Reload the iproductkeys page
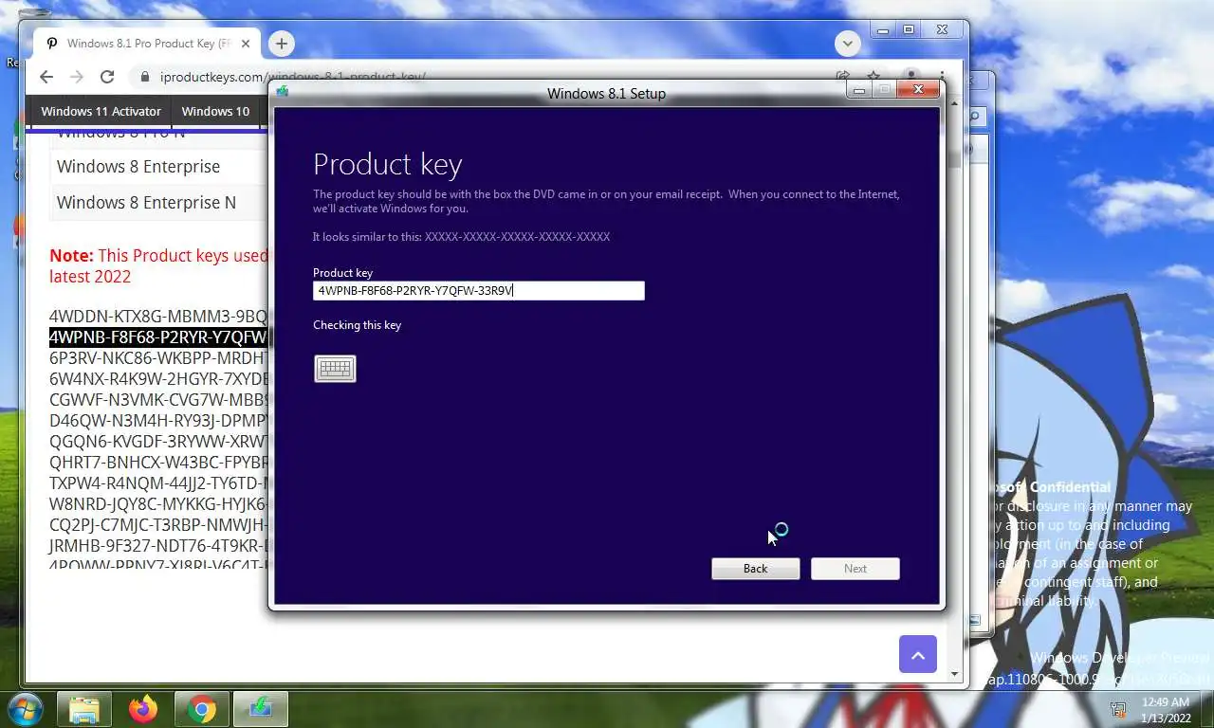This screenshot has height=728, width=1214. coord(107,77)
